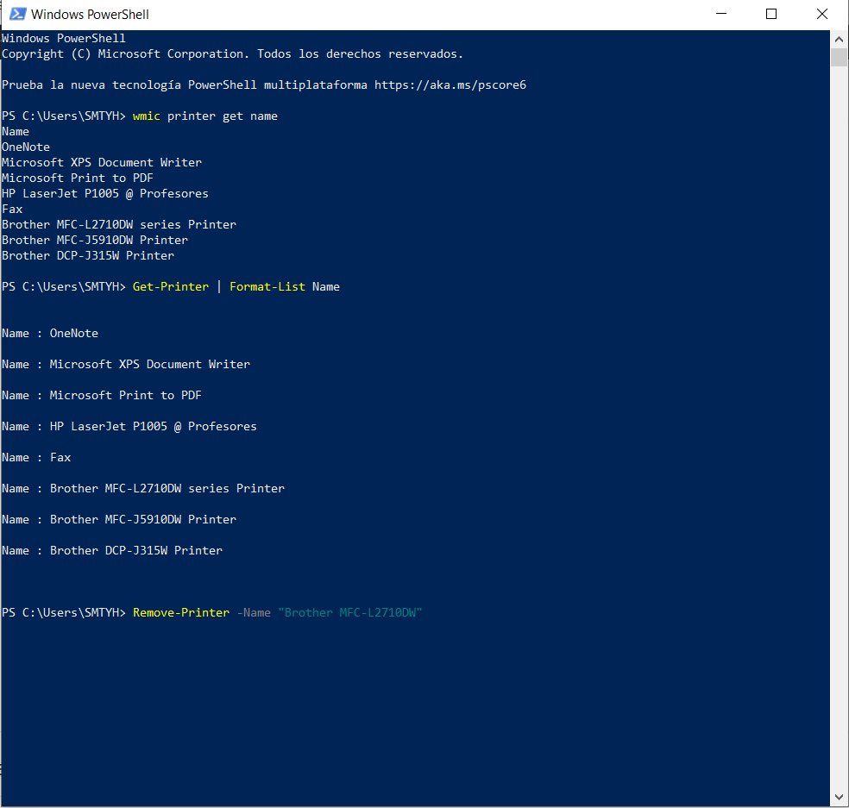
Task: Click the 'Name : Fax' line
Action: 36,457
